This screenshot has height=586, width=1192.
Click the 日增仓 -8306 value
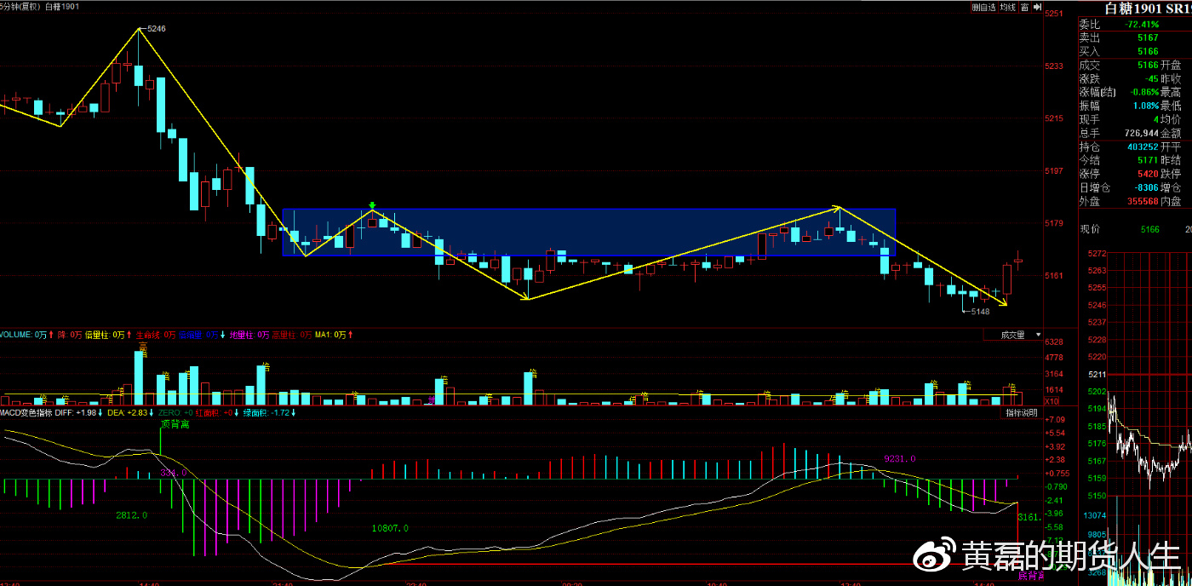(x=1147, y=187)
